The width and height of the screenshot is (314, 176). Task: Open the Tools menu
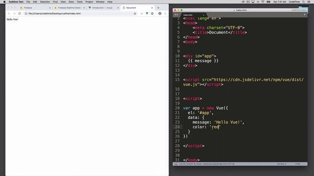click(x=79, y=2)
